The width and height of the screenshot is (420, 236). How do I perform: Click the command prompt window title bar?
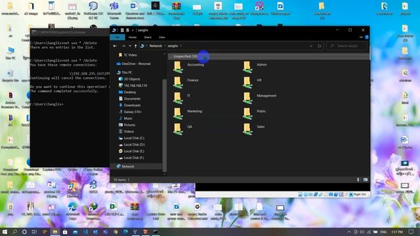70,32
